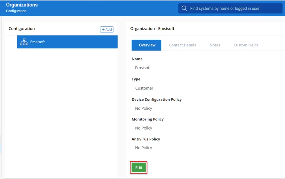Switch to the Overview tab
The height and width of the screenshot is (179, 285).
147,45
